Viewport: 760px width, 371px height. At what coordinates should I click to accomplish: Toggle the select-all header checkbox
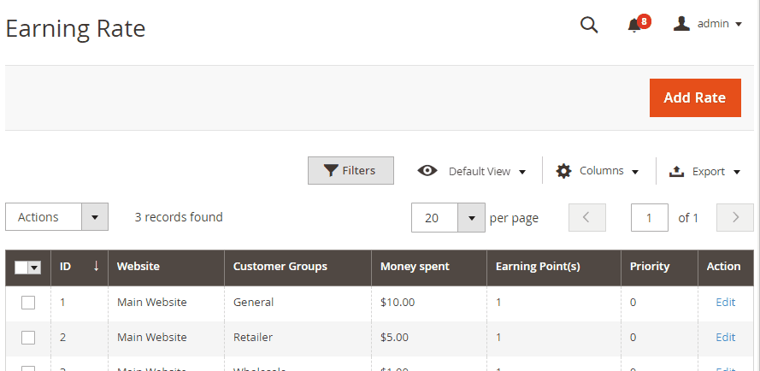click(x=21, y=268)
